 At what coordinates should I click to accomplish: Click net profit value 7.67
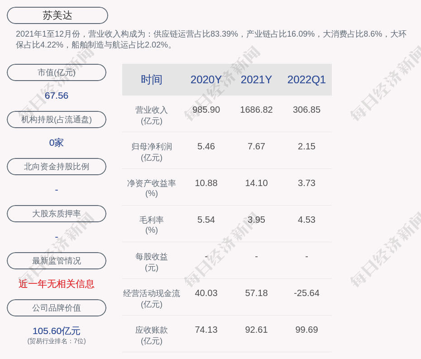pyautogui.click(x=256, y=146)
